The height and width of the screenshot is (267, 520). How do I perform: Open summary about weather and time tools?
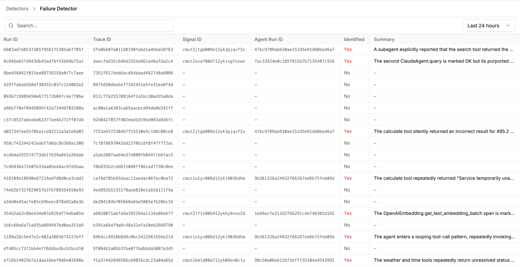(444, 260)
